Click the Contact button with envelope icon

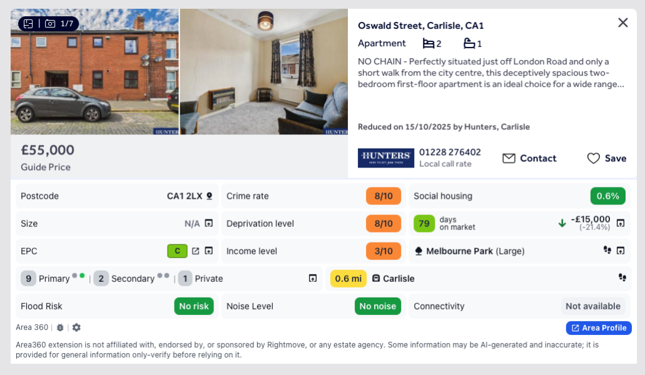529,158
